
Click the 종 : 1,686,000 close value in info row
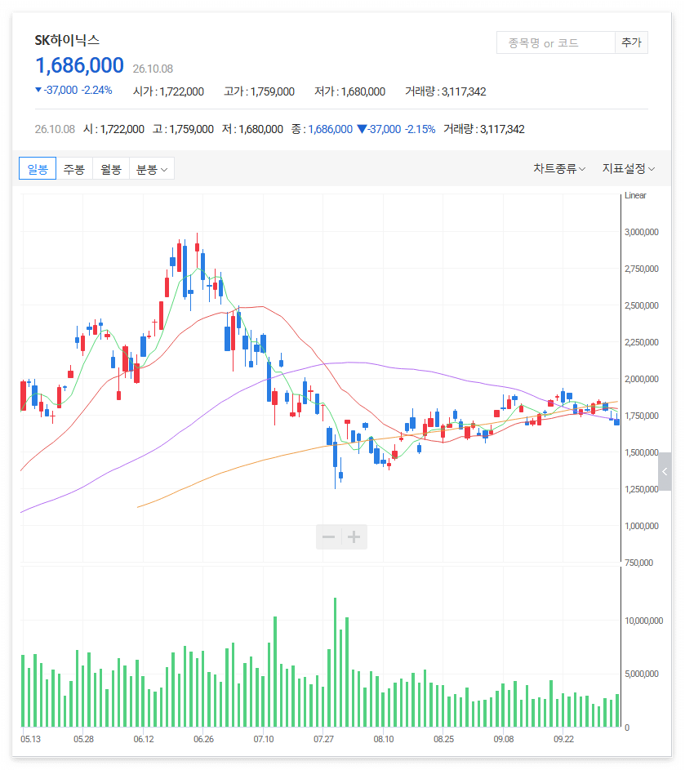(322, 129)
